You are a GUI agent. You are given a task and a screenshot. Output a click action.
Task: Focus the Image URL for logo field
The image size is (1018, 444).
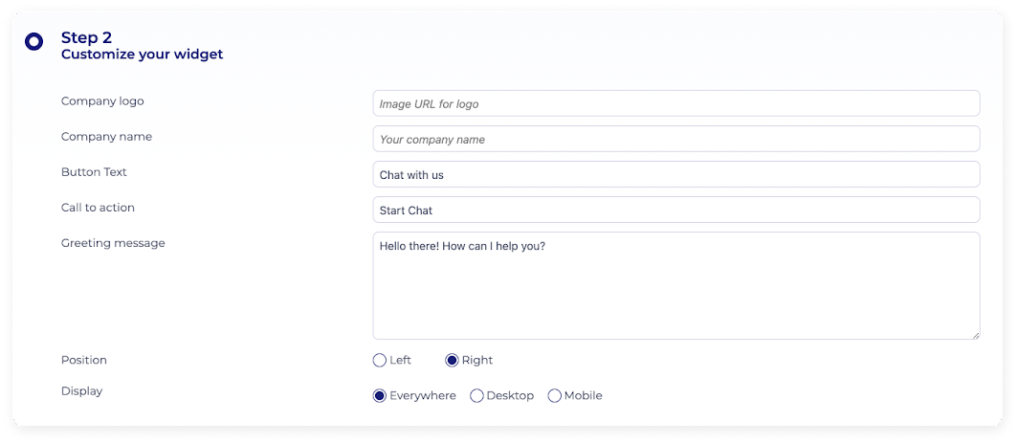coord(675,103)
